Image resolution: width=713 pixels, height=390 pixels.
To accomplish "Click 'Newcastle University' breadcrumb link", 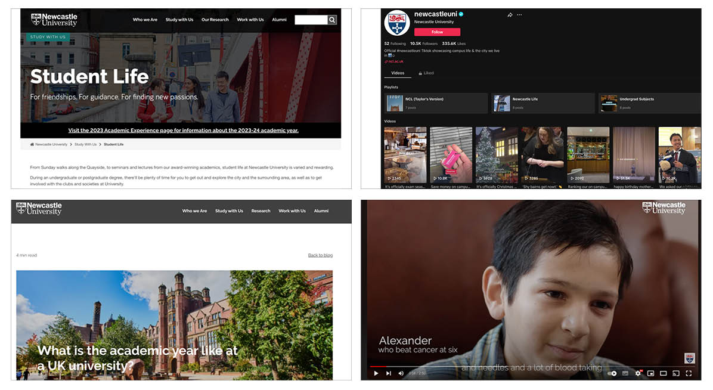I will [51, 144].
